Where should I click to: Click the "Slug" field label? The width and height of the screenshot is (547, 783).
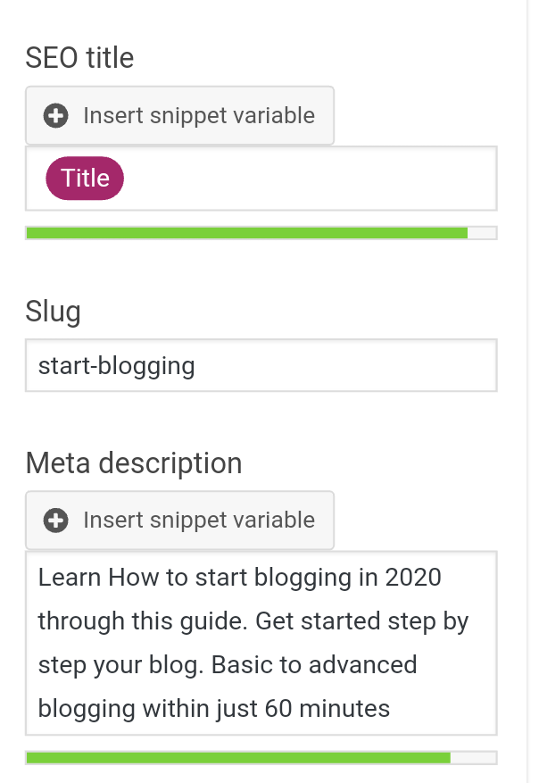point(53,312)
